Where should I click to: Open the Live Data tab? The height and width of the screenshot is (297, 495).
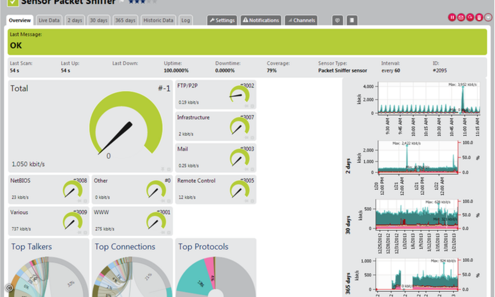coord(49,20)
